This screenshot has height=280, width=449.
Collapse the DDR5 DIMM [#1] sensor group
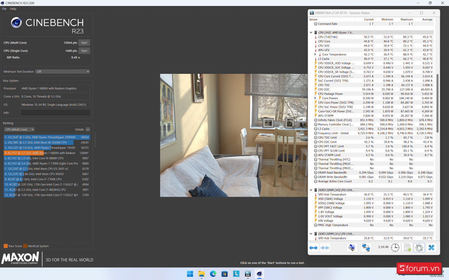[311, 234]
